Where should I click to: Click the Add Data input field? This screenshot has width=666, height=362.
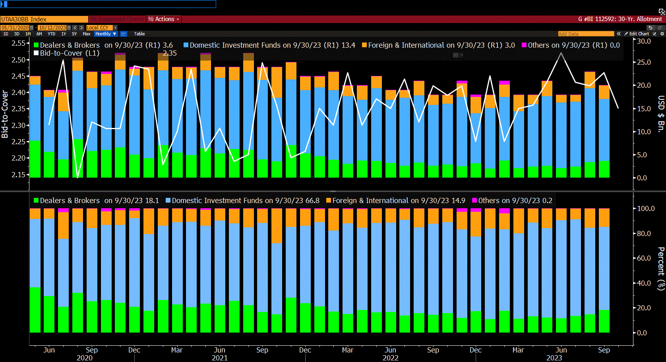(x=586, y=34)
